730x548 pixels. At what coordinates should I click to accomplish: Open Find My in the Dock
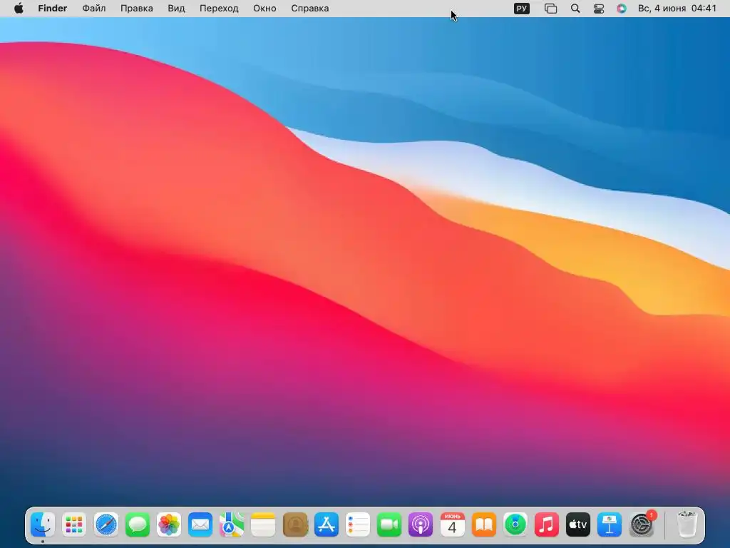point(515,524)
